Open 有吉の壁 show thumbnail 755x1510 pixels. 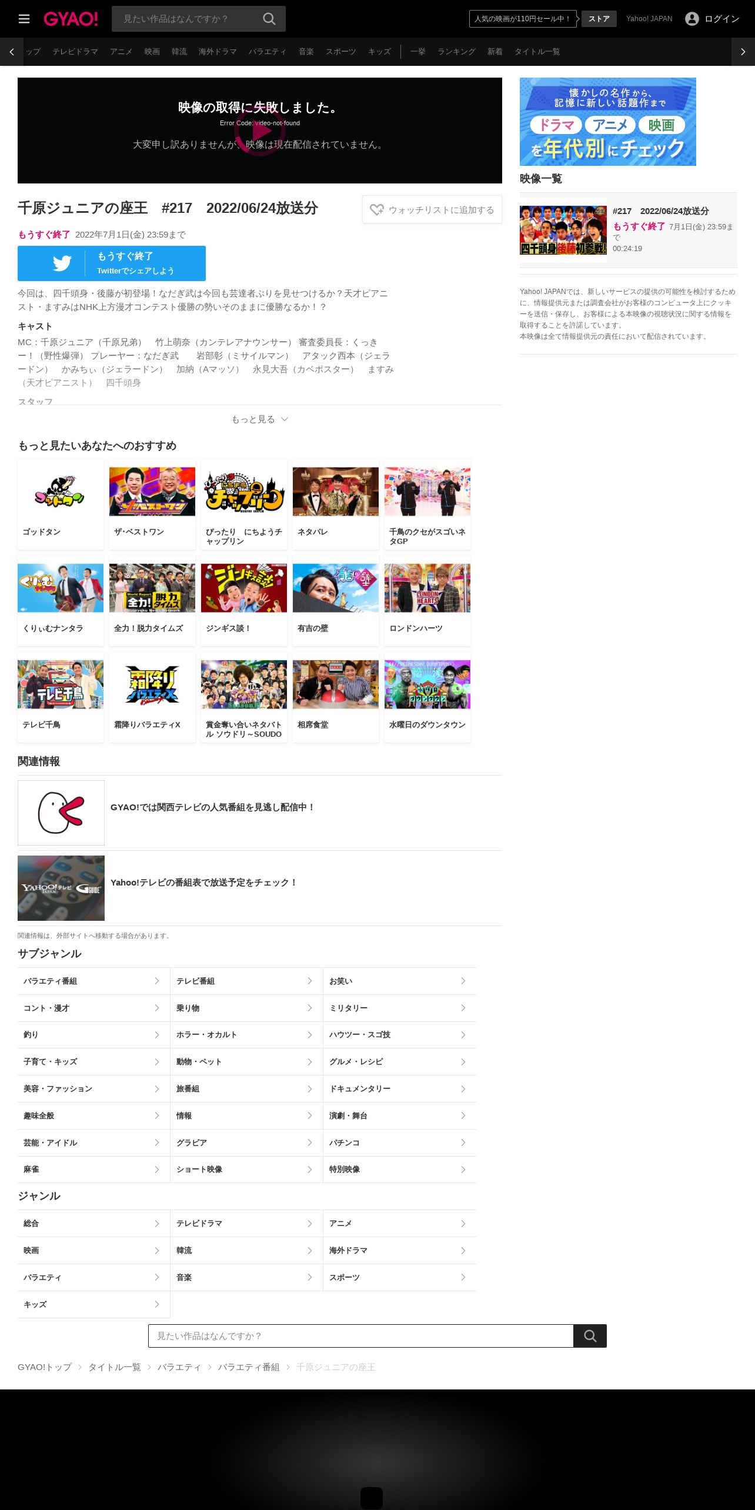click(x=336, y=588)
